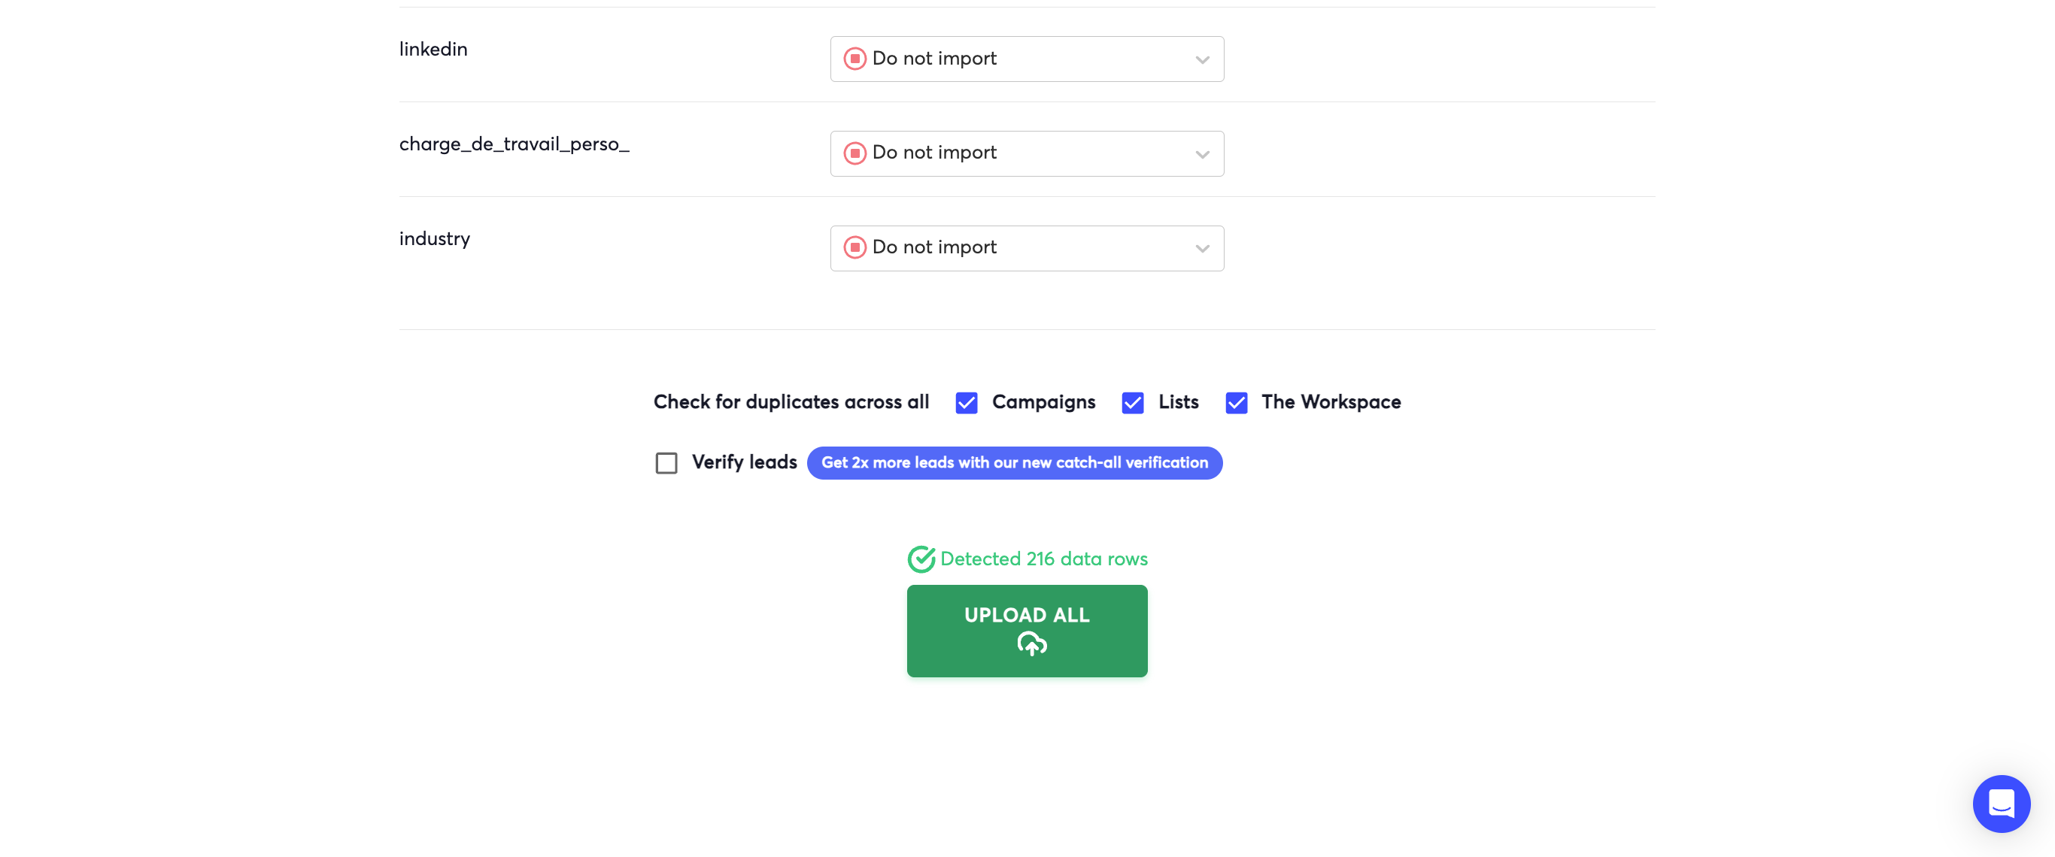
Task: Open the charge_de_travail_perso_ mapping dropdown
Action: pos(1027,153)
